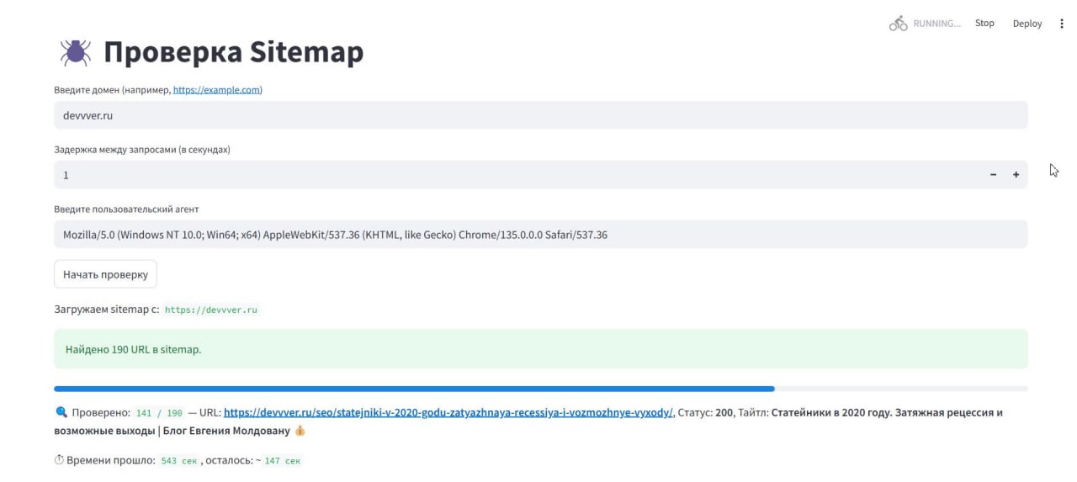Click the running cyclist status icon
The height and width of the screenshot is (482, 1077).
pos(899,24)
